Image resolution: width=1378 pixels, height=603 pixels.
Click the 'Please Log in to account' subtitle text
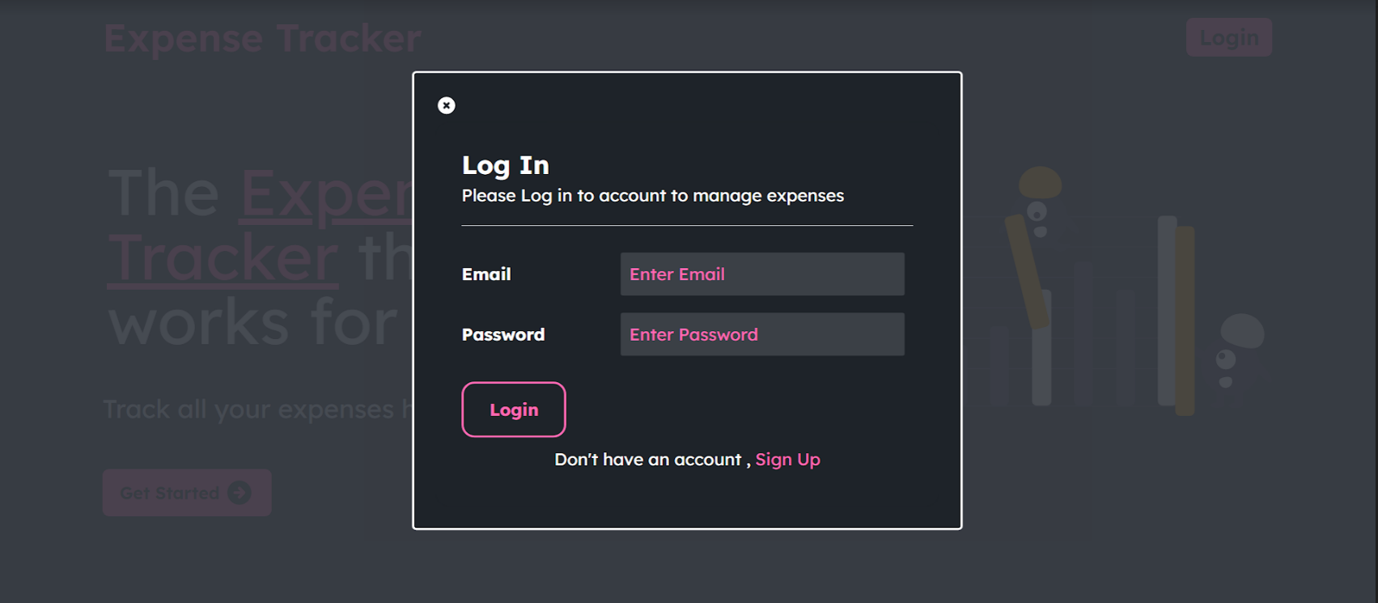click(x=652, y=195)
